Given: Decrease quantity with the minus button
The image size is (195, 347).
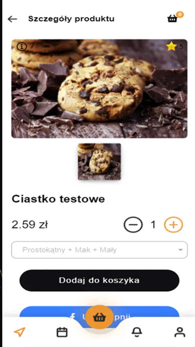Looking at the screenshot, I should pos(133,225).
